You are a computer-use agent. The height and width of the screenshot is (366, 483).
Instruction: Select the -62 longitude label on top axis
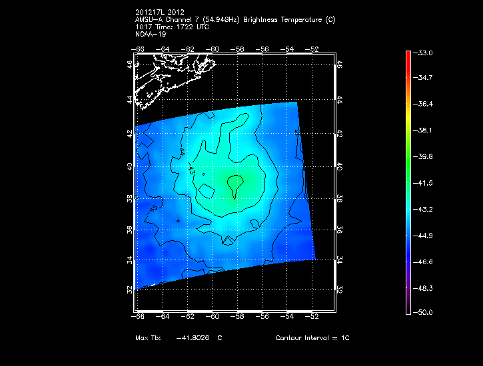click(x=188, y=49)
